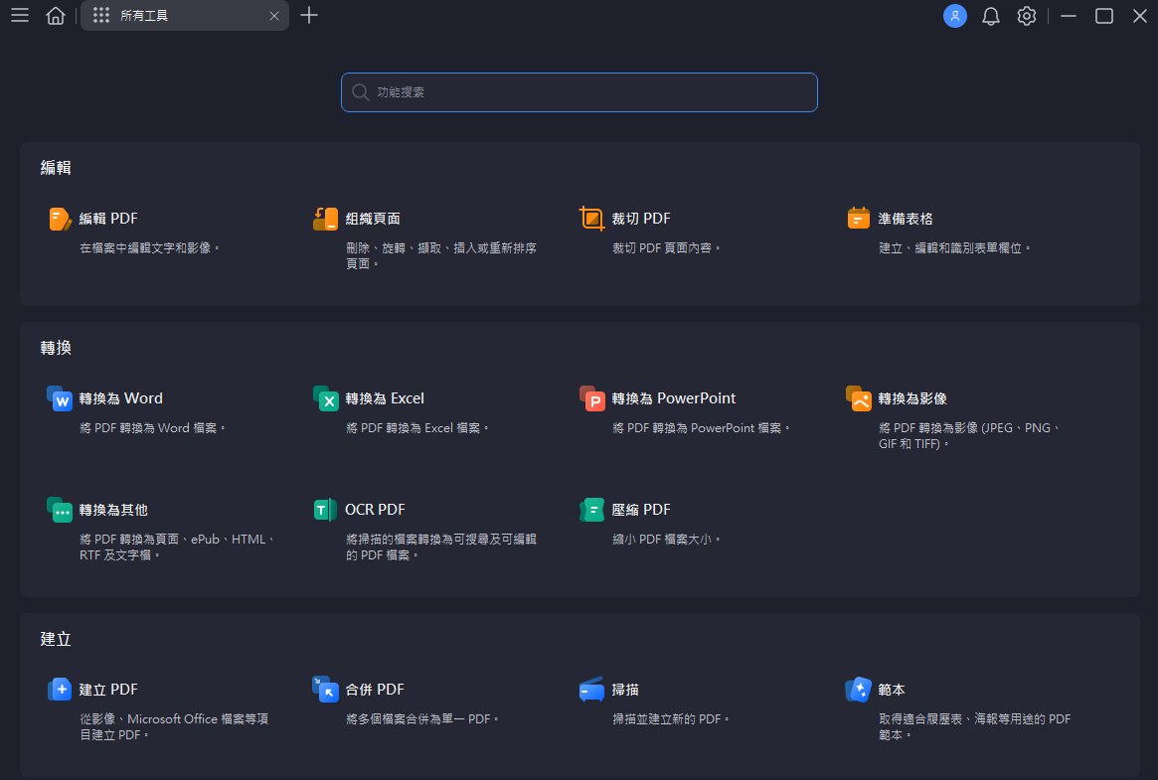Click the 建立 PDF plus icon
This screenshot has height=780, width=1158.
pos(60,690)
